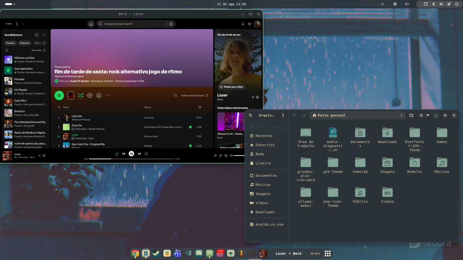Add playlist to library with plus icon
This screenshot has width=463, height=260.
tap(90, 95)
